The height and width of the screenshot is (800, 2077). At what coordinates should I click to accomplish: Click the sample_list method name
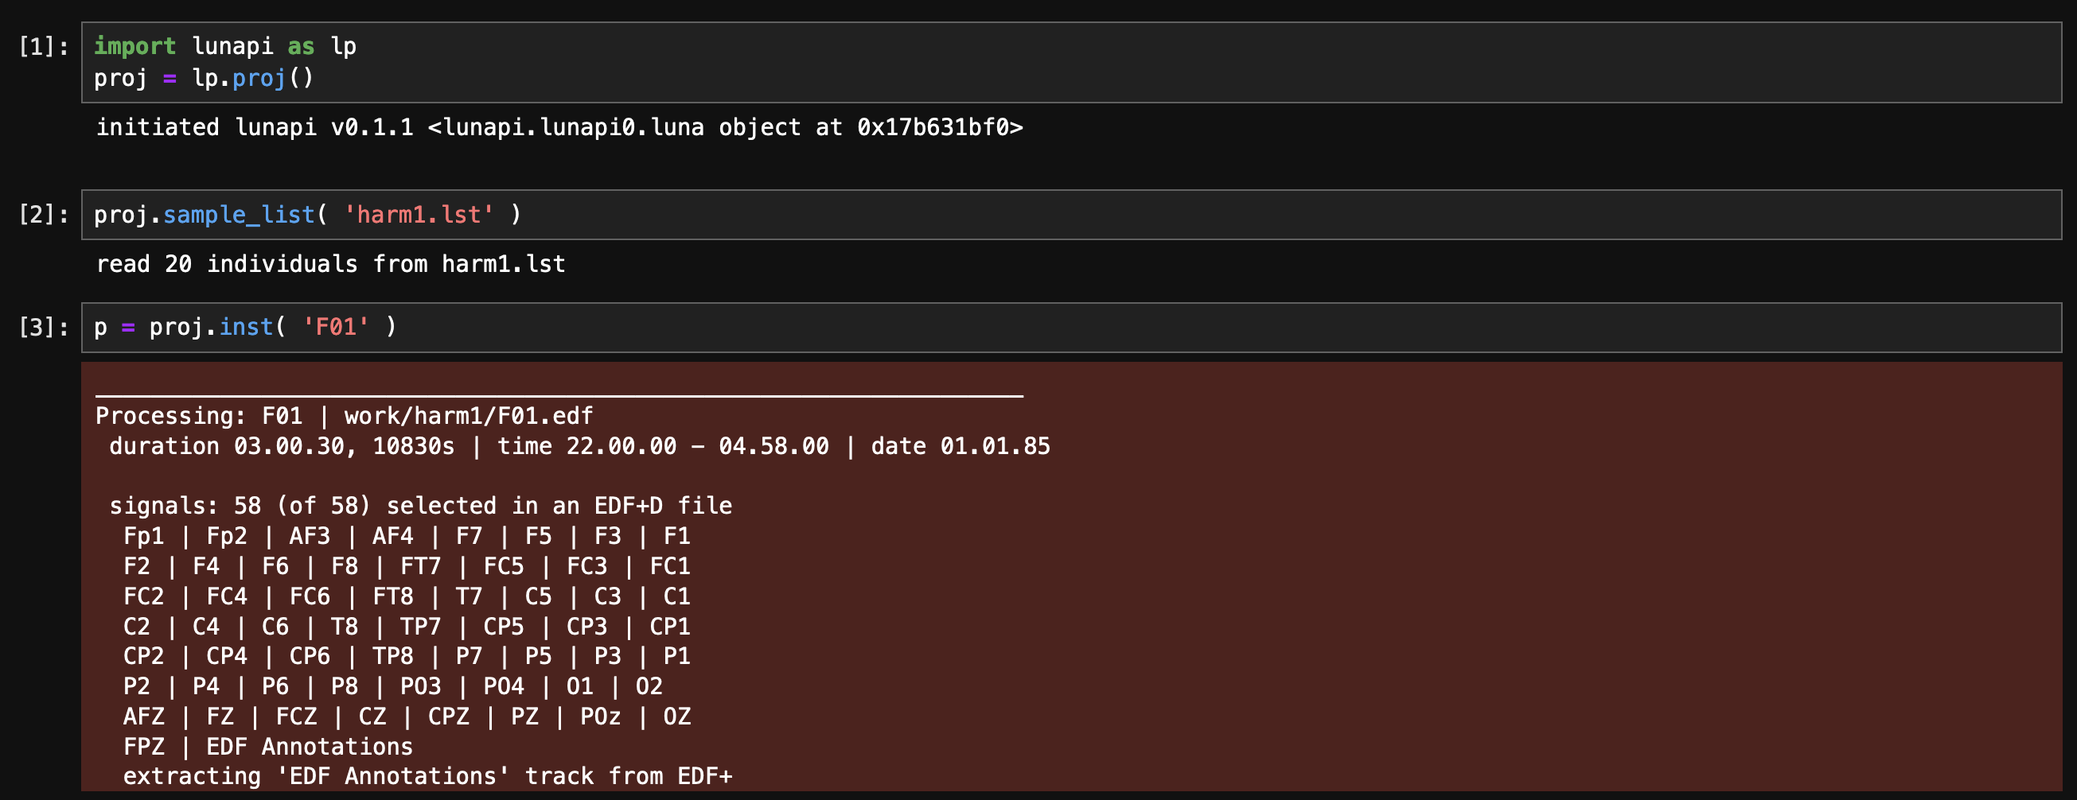click(239, 214)
